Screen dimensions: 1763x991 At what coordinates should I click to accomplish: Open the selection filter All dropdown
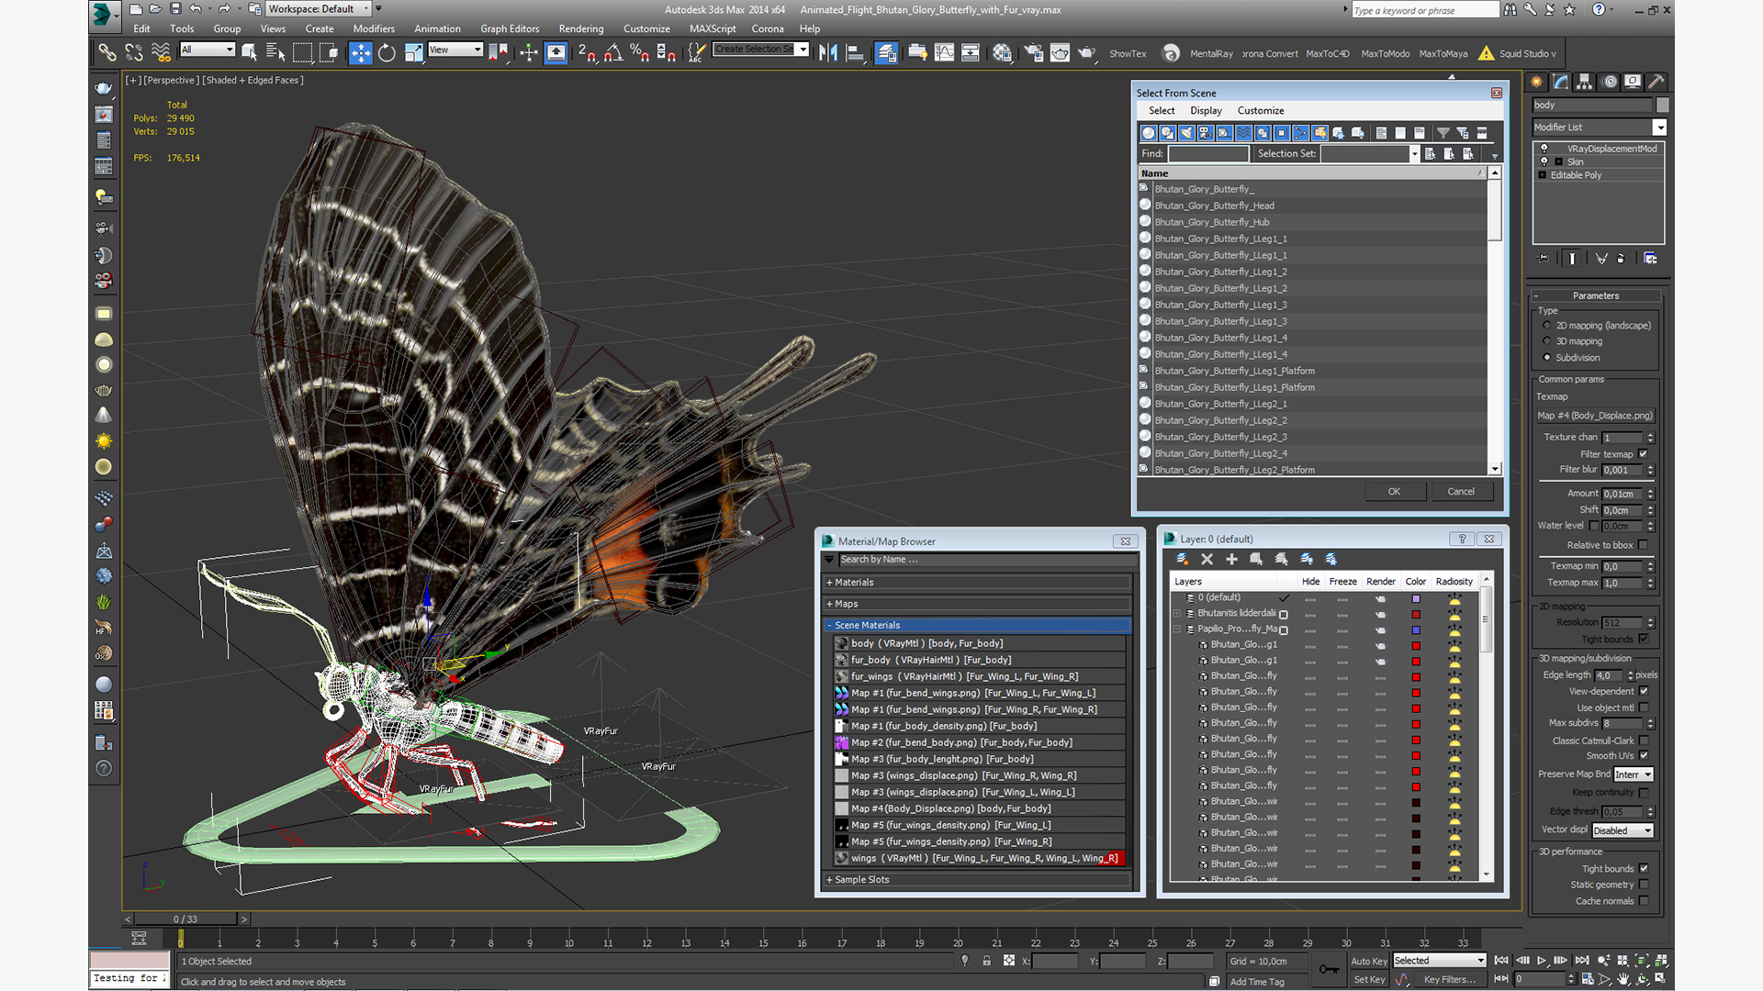point(208,50)
